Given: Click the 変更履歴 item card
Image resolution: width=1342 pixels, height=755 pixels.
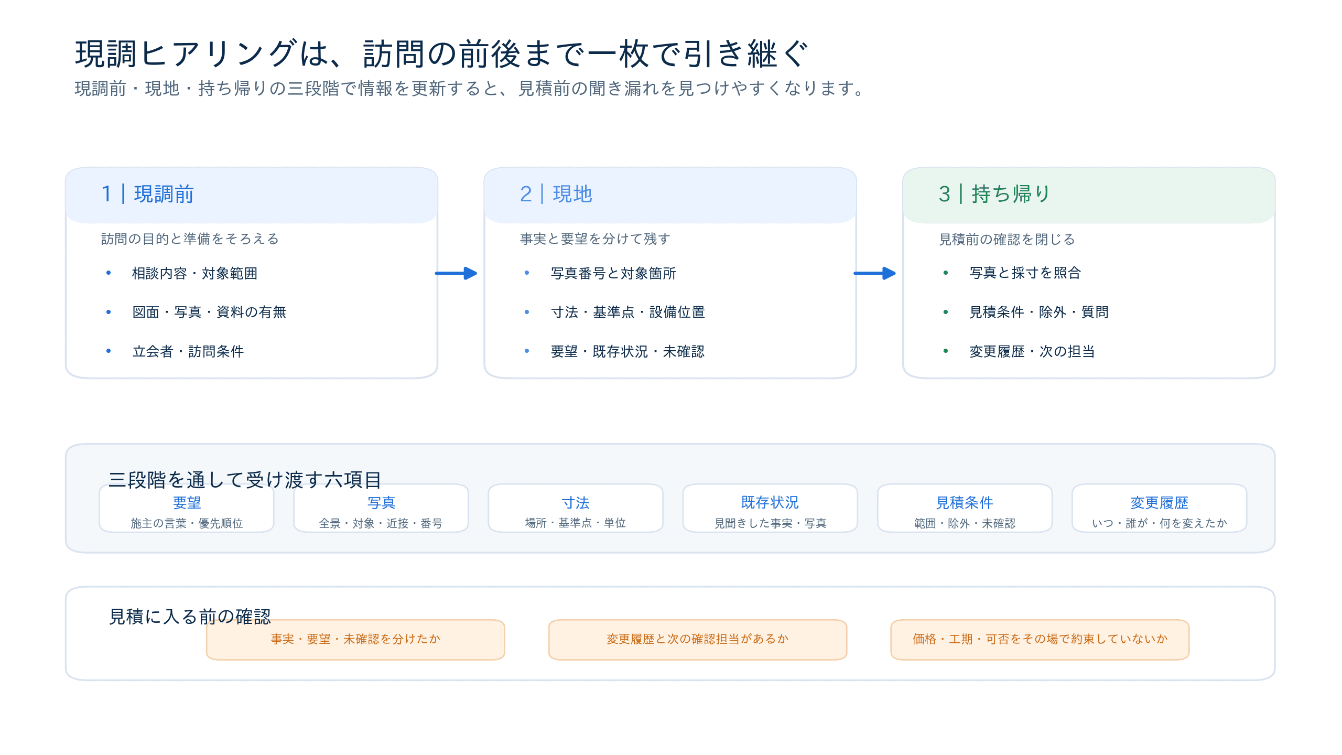Looking at the screenshot, I should click(x=1159, y=509).
